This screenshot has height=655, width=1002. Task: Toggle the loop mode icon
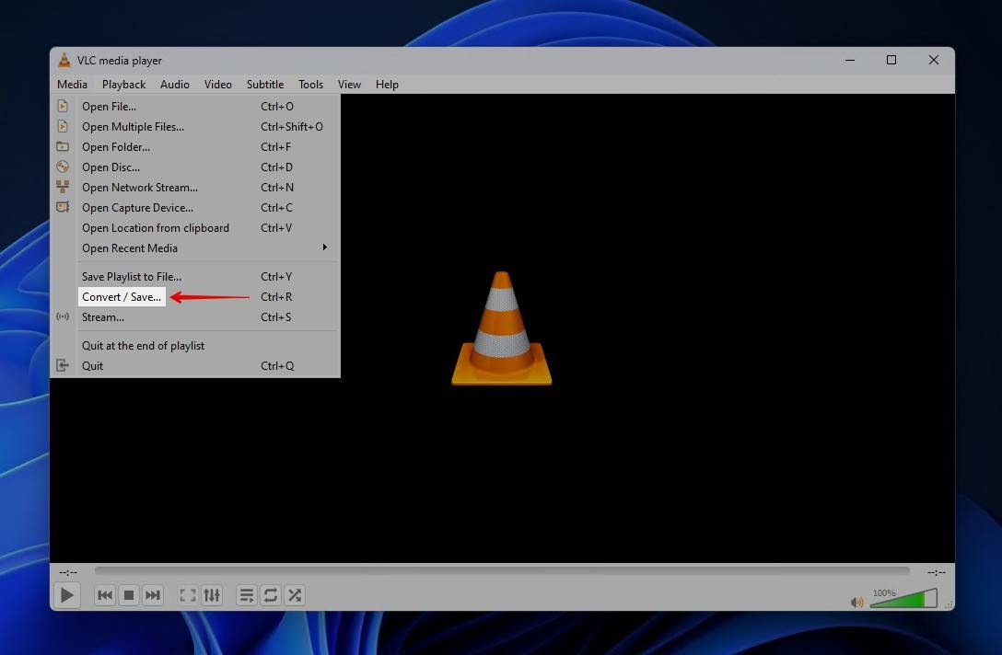click(x=271, y=595)
